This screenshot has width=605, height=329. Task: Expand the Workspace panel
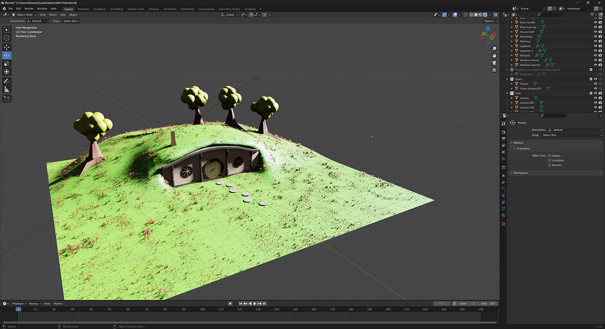click(x=521, y=172)
